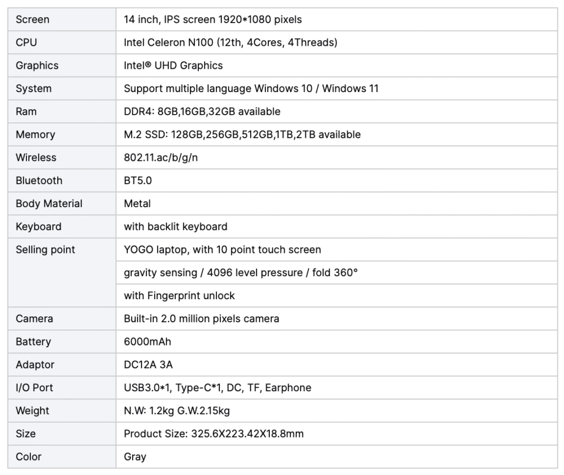Screen dimensions: 564x475
Task: Click the Gray color value cell
Action: pyautogui.click(x=135, y=457)
